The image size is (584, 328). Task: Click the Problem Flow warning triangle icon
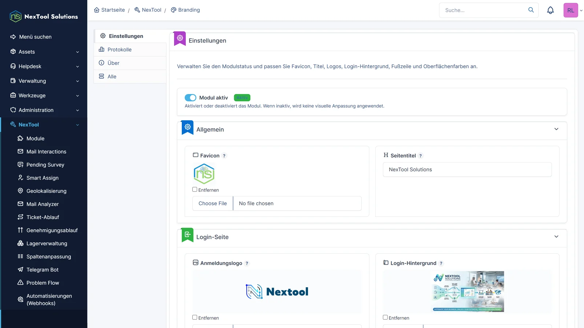pos(20,282)
